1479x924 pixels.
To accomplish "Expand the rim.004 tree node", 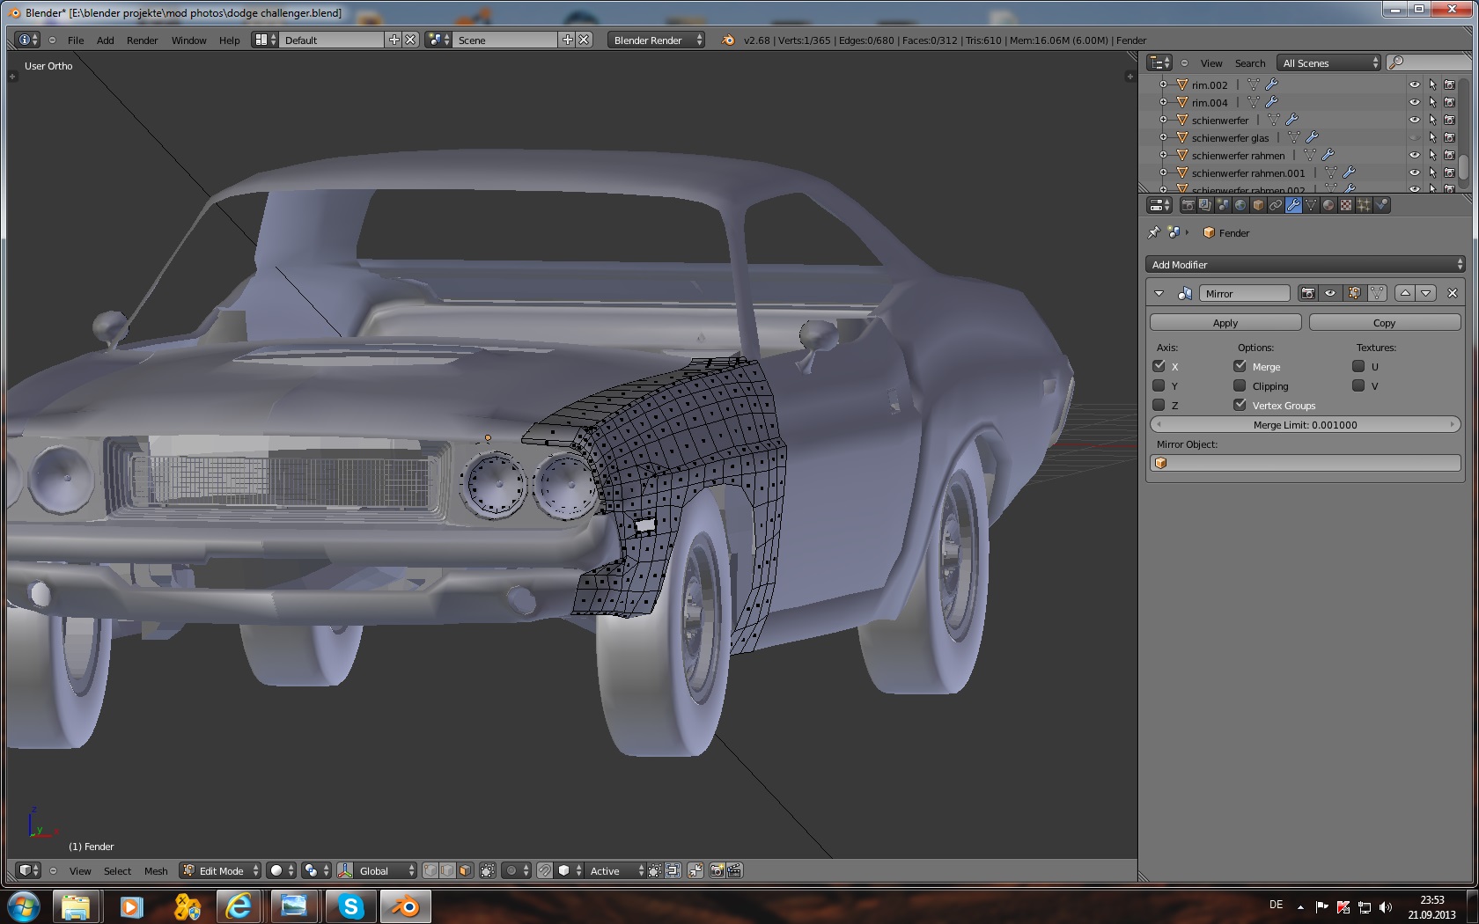I will pyautogui.click(x=1163, y=102).
